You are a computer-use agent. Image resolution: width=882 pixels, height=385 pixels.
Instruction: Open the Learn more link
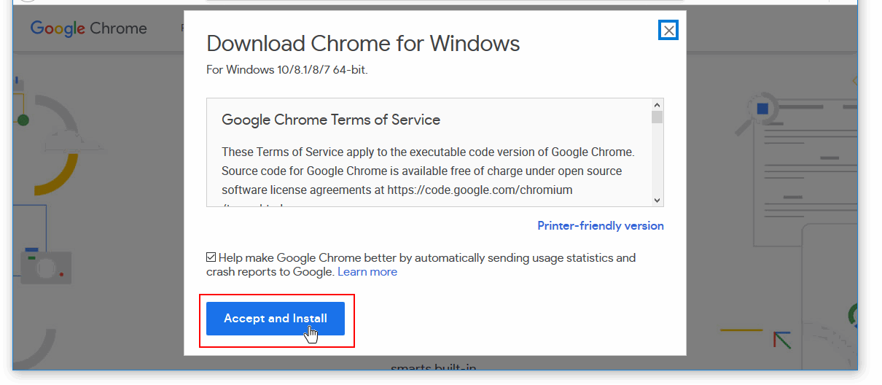pyautogui.click(x=367, y=272)
